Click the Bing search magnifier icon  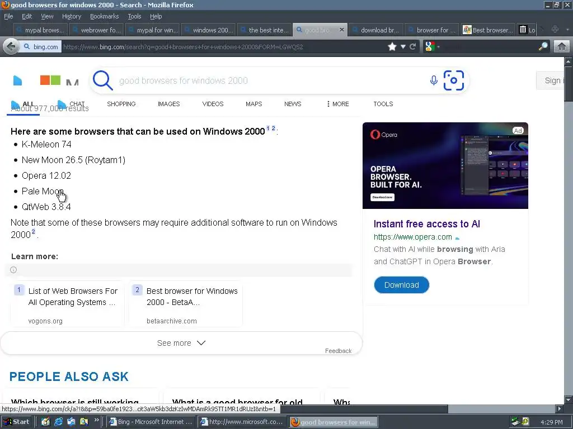(x=103, y=80)
